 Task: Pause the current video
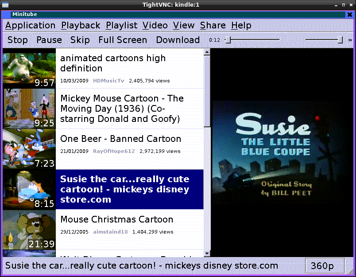point(49,40)
